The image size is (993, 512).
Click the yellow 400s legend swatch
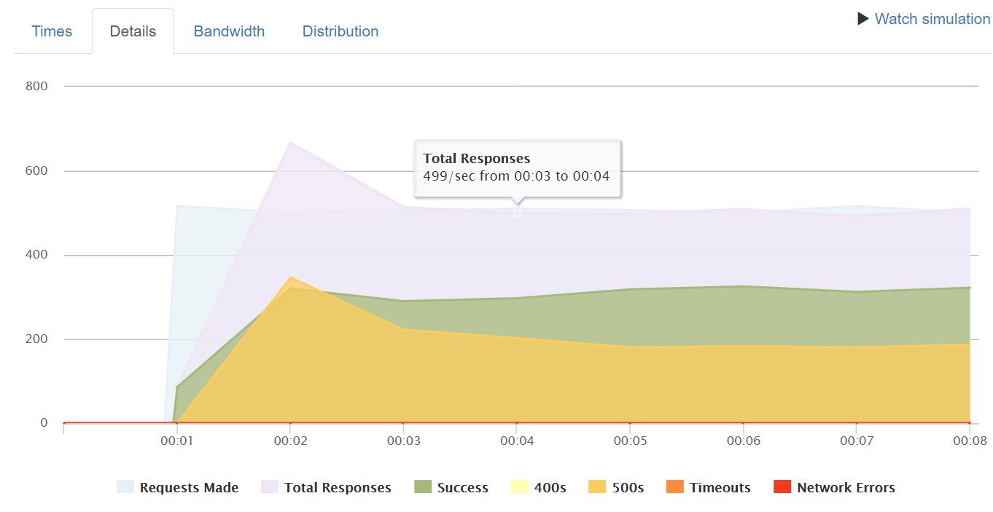pos(518,487)
